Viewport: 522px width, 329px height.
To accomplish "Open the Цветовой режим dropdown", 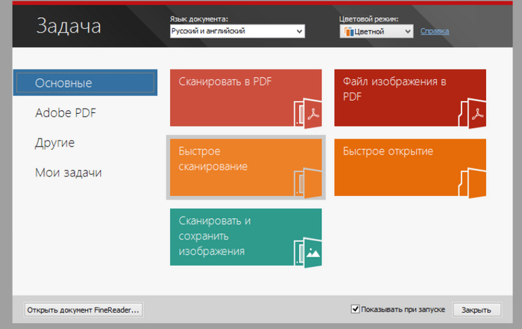I will 377,31.
